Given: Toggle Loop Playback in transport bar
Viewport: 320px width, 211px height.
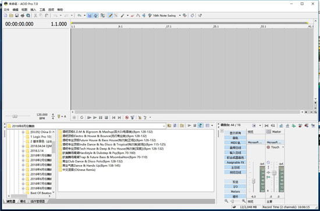Looking at the screenshot, I should tap(81, 117).
